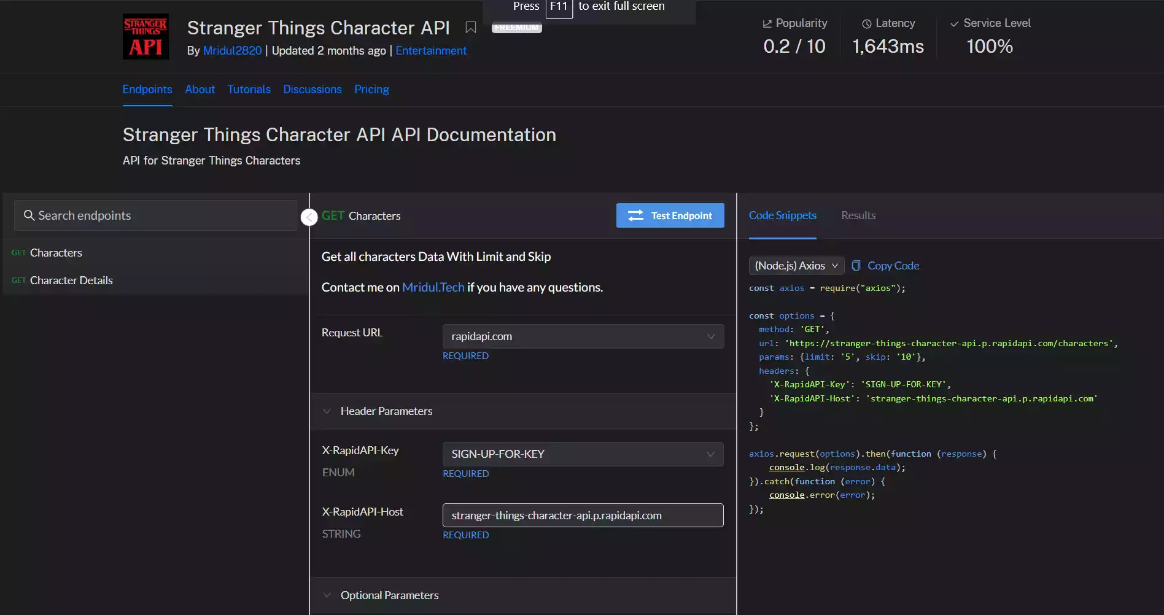Click the API title Stranger Things Character API
1164x615 pixels.
point(319,28)
